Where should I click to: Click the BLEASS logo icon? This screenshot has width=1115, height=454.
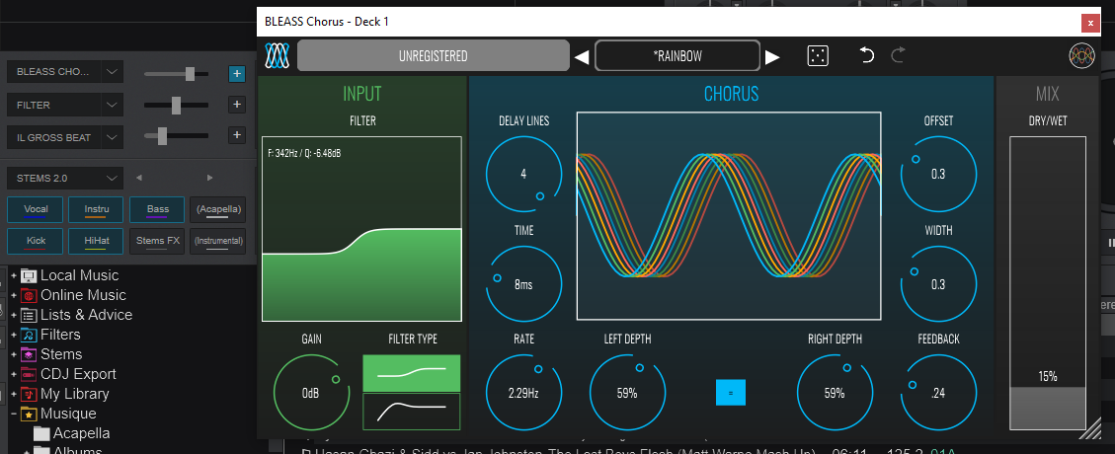click(x=276, y=55)
